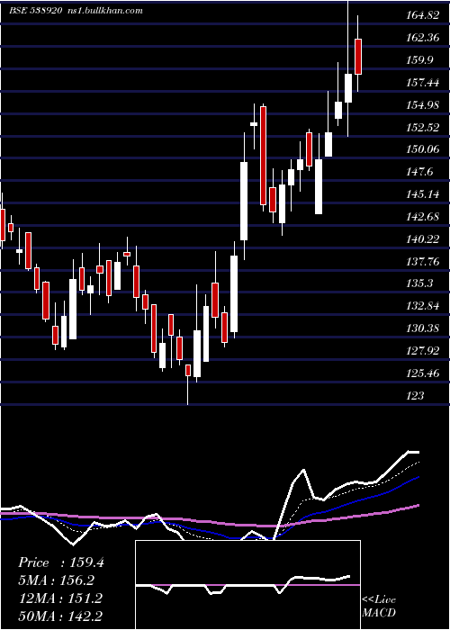This screenshot has width=450, height=630.
Task: Click the '12MA : 151.2' readout
Action: coord(60,598)
